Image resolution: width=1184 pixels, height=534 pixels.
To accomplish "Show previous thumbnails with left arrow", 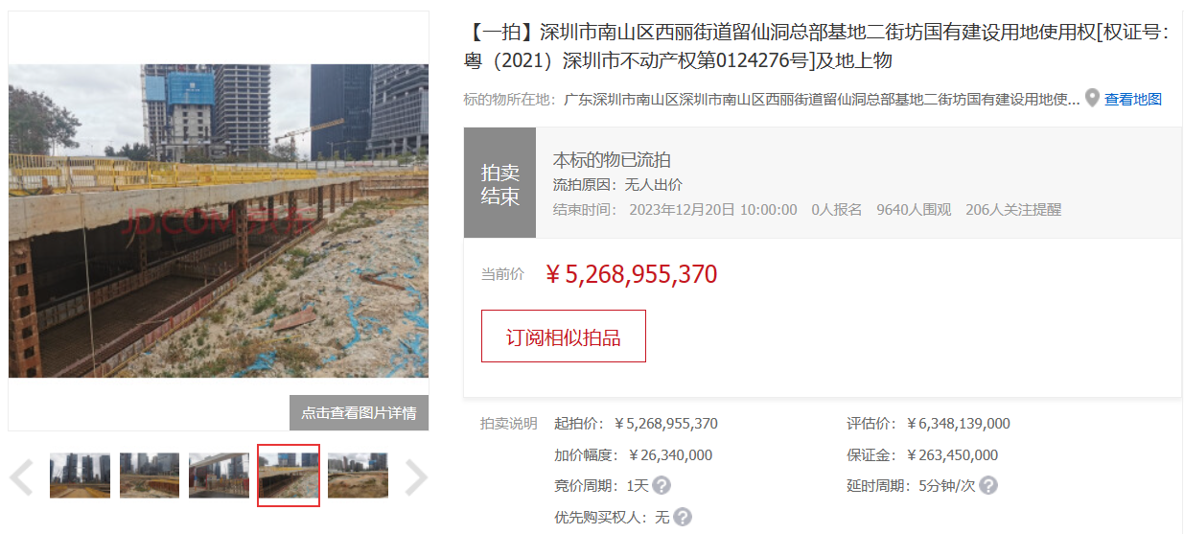I will pyautogui.click(x=22, y=476).
